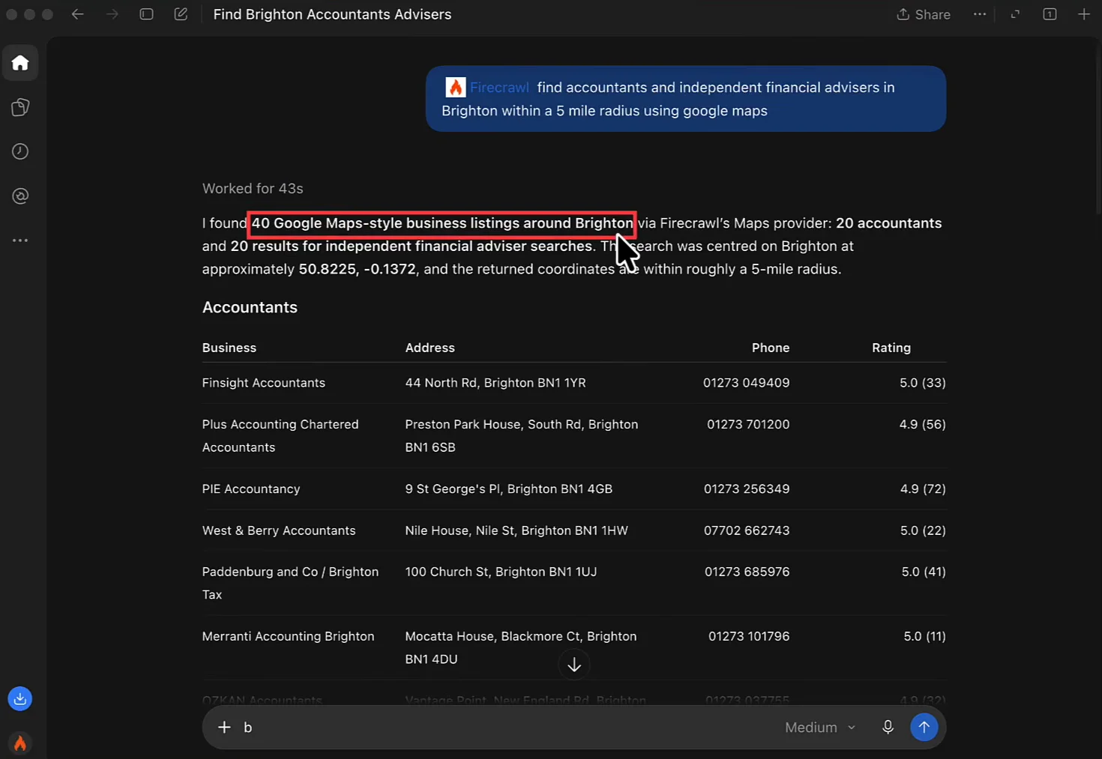The image size is (1102, 759).
Task: Click the Business column header
Action: click(229, 348)
